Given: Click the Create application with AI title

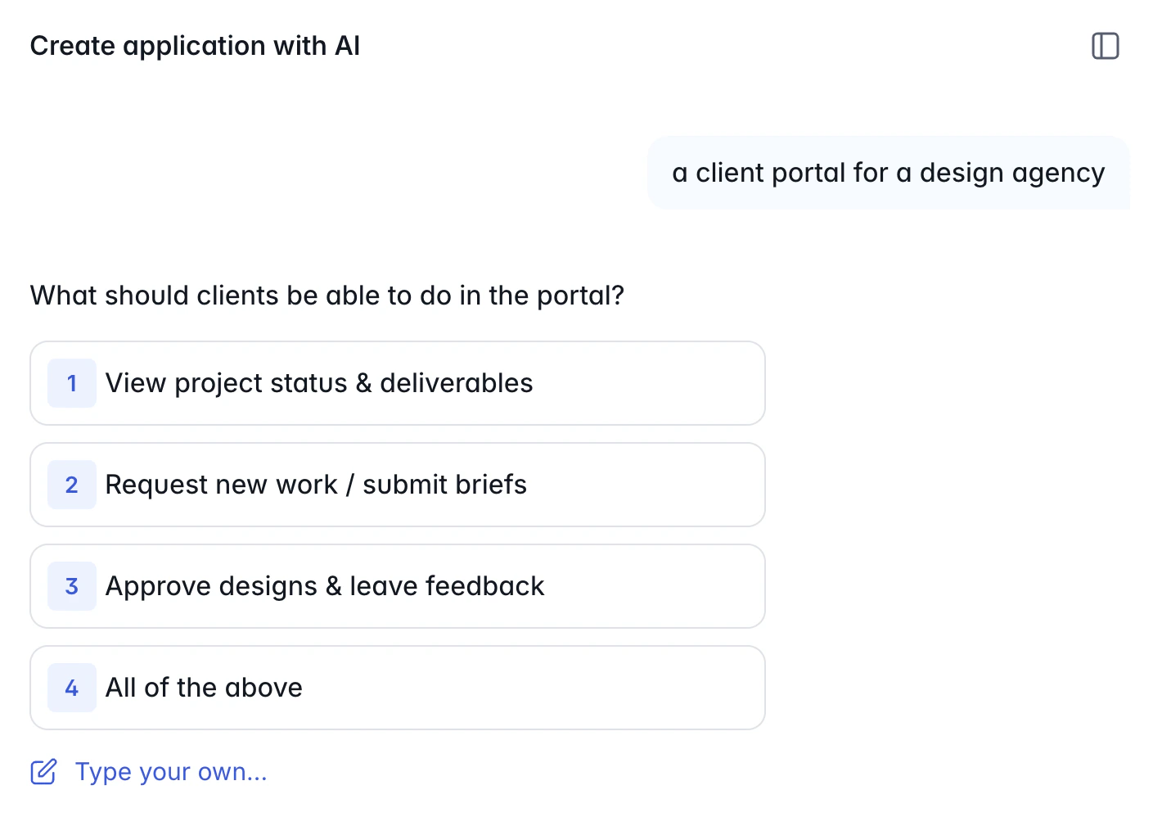Looking at the screenshot, I should (x=195, y=46).
